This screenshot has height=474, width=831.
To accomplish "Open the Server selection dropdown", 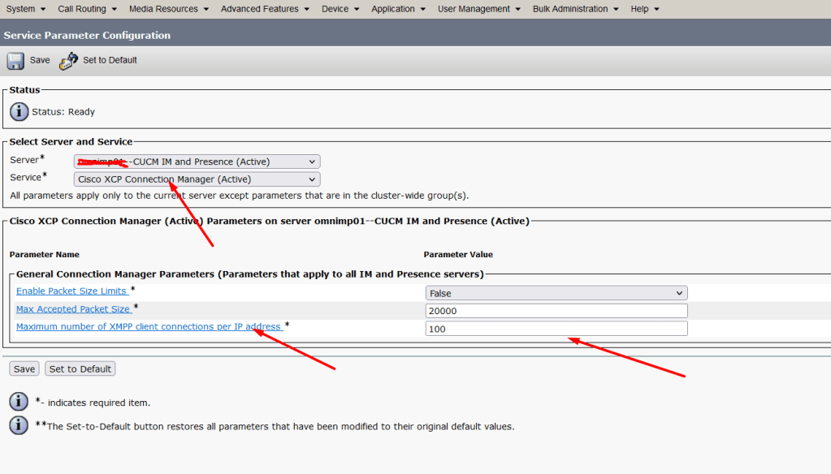I will tap(197, 162).
